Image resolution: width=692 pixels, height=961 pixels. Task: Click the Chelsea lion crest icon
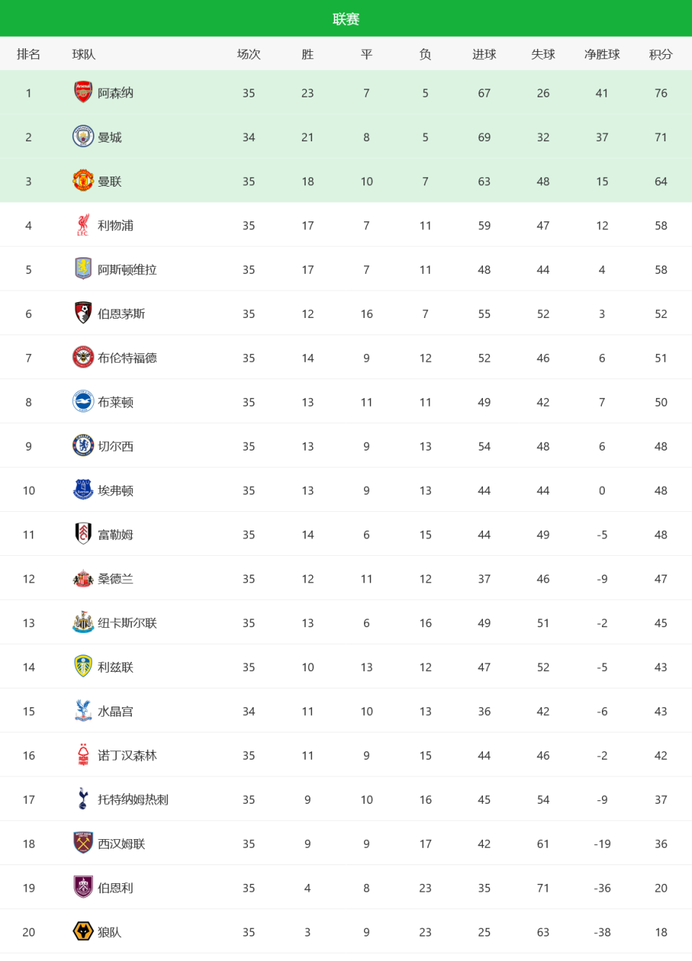[x=84, y=446]
